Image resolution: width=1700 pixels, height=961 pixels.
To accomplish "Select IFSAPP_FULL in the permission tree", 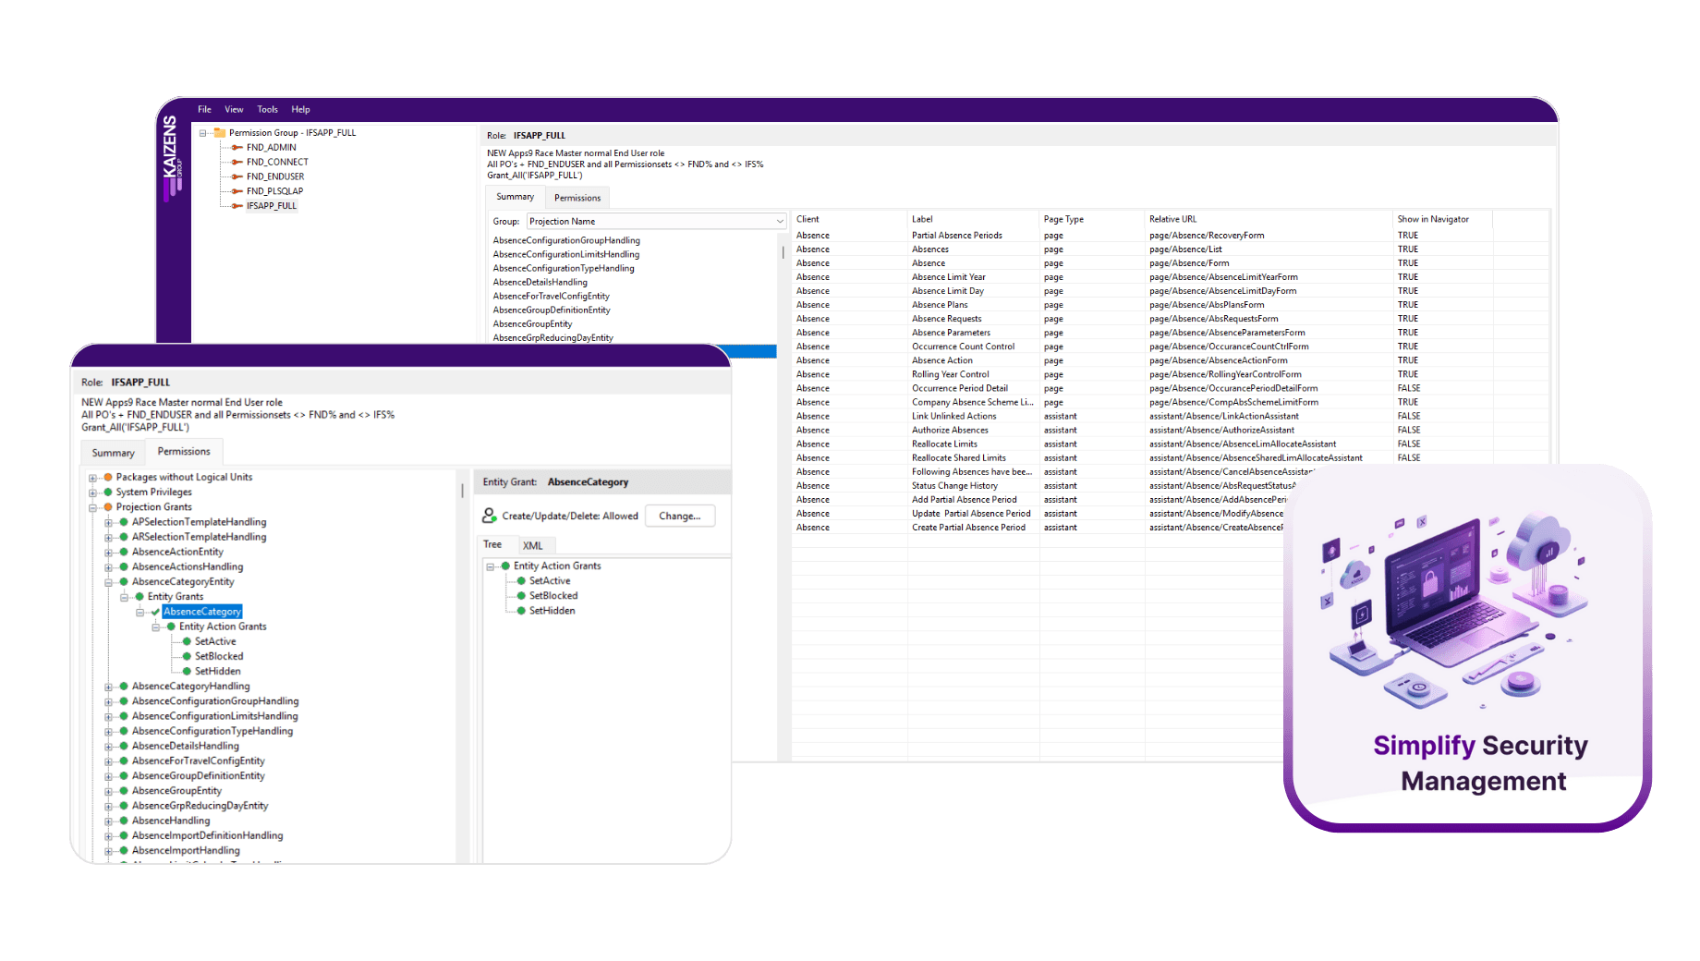I will click(272, 206).
